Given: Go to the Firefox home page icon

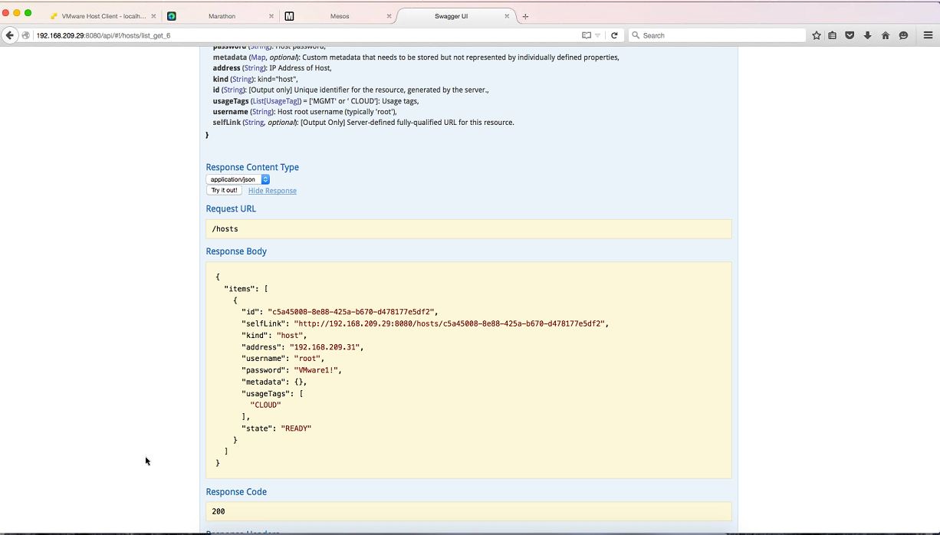Looking at the screenshot, I should [886, 35].
